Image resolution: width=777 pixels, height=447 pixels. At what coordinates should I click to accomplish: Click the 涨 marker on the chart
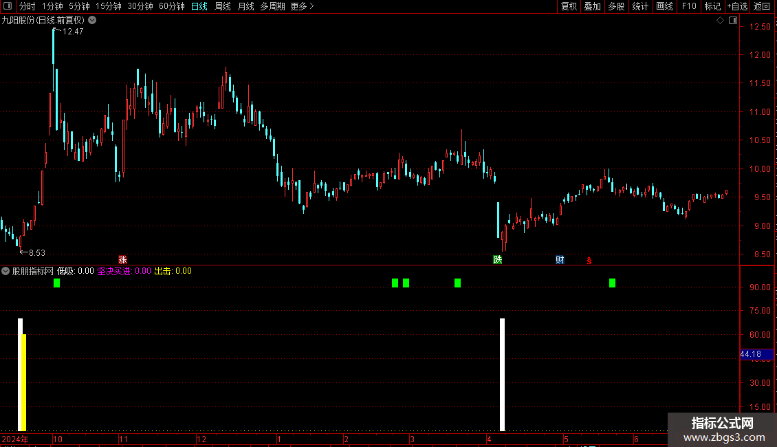[x=123, y=260]
